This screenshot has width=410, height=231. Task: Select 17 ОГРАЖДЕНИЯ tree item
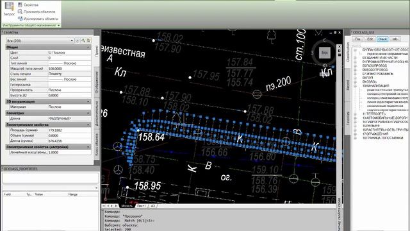coord(375,134)
